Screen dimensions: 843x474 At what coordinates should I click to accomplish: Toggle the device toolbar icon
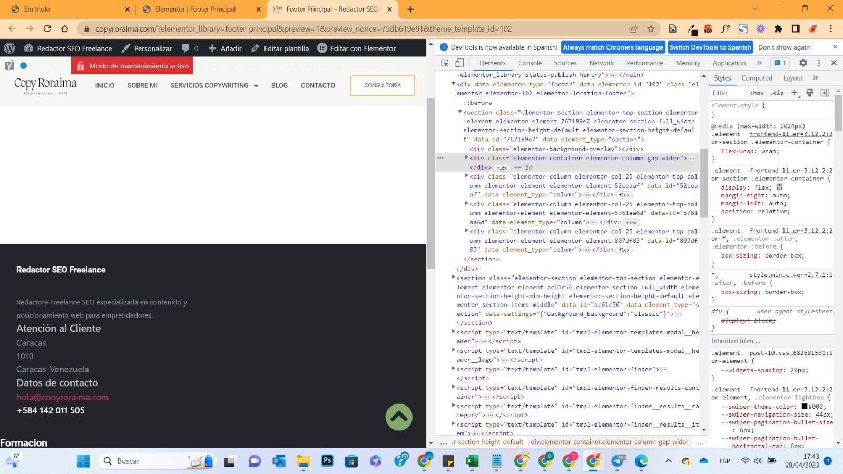[x=459, y=63]
